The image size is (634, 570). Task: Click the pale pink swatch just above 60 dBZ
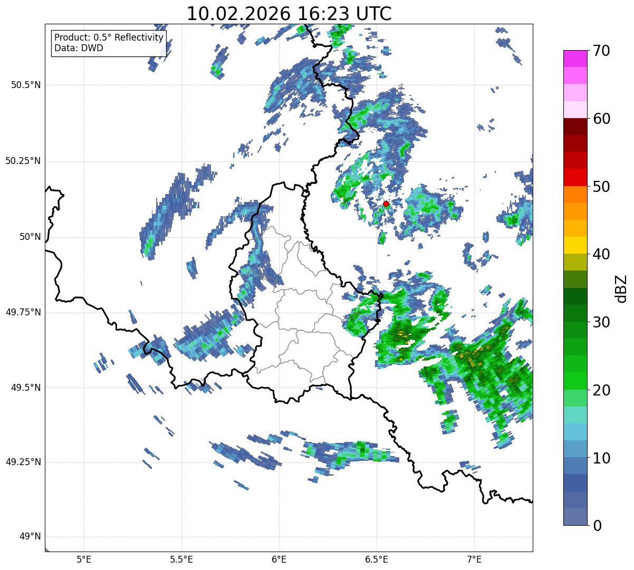pos(575,110)
